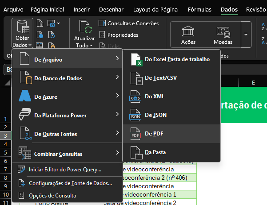Viewport: 267px width, 205px height.
Task: Open Opções de Consulta
Action: click(x=68, y=196)
